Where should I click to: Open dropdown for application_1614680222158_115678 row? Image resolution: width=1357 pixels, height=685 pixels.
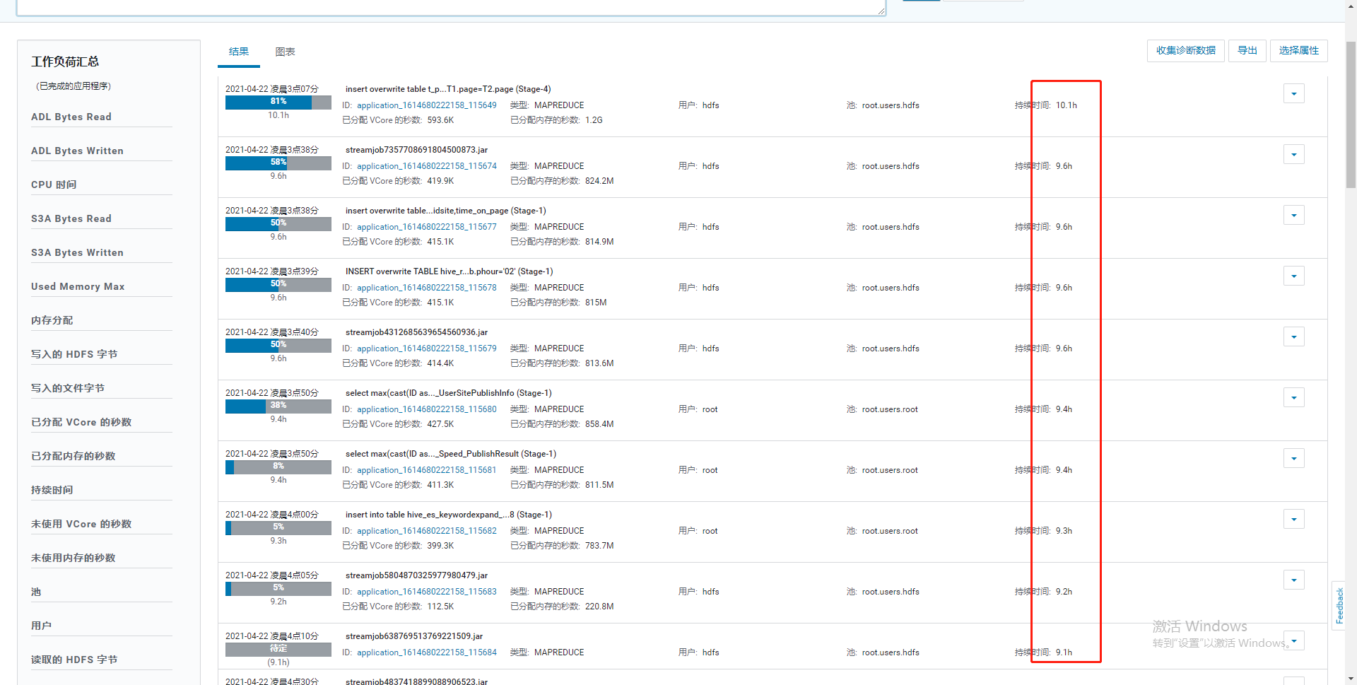point(1293,276)
